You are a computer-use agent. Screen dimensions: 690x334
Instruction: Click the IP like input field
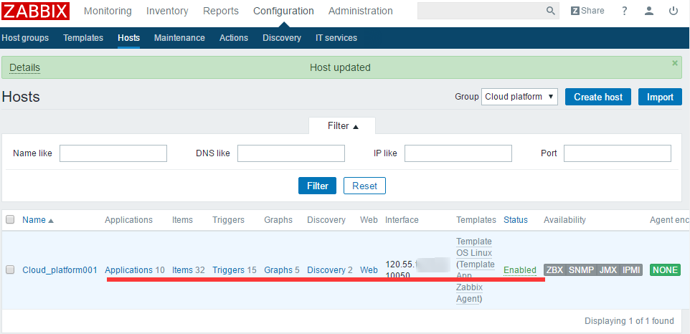tap(458, 153)
